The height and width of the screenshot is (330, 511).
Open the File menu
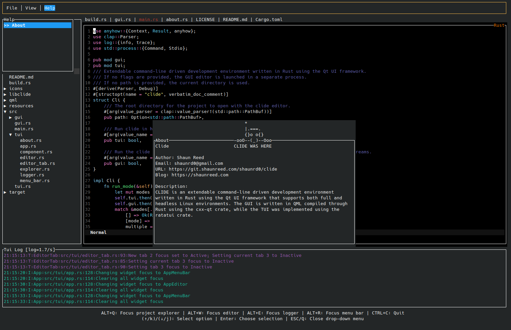(12, 8)
